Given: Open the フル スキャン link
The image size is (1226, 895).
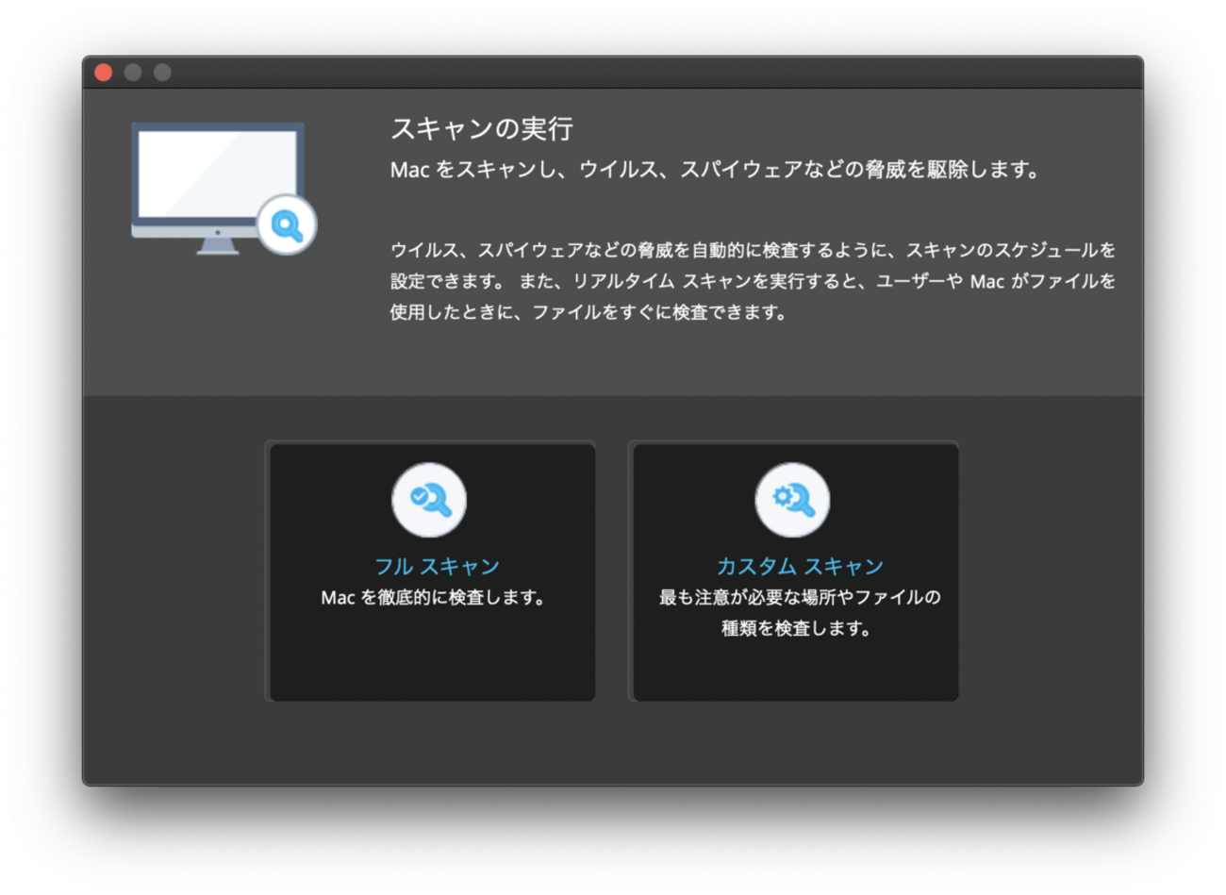Looking at the screenshot, I should (437, 566).
